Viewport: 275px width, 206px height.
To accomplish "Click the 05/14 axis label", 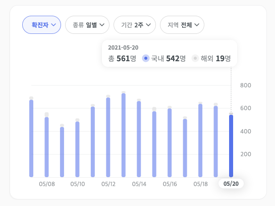I will (x=139, y=184).
